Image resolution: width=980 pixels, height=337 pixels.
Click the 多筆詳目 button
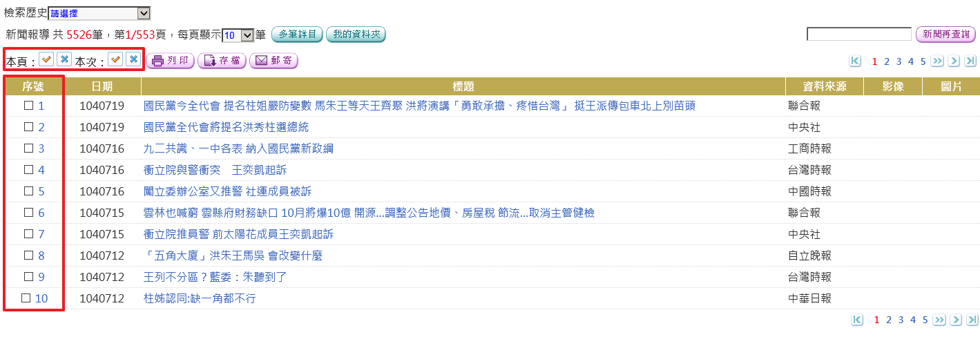point(297,35)
